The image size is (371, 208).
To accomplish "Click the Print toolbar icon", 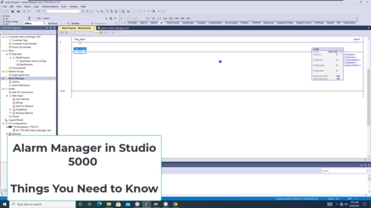I will (x=18, y=11).
